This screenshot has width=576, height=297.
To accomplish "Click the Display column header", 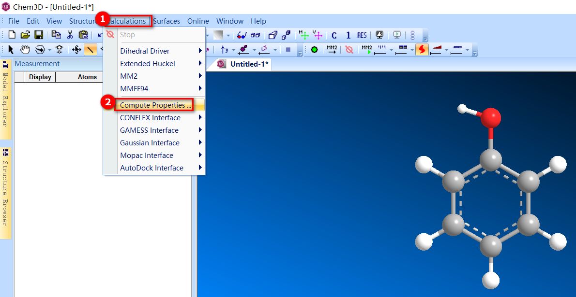I will click(x=40, y=77).
